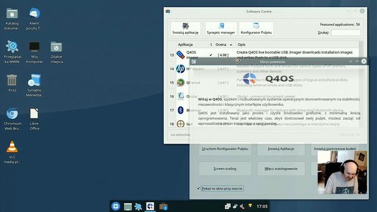Open Libre Office desktop icon
The image size is (377, 212).
click(34, 119)
